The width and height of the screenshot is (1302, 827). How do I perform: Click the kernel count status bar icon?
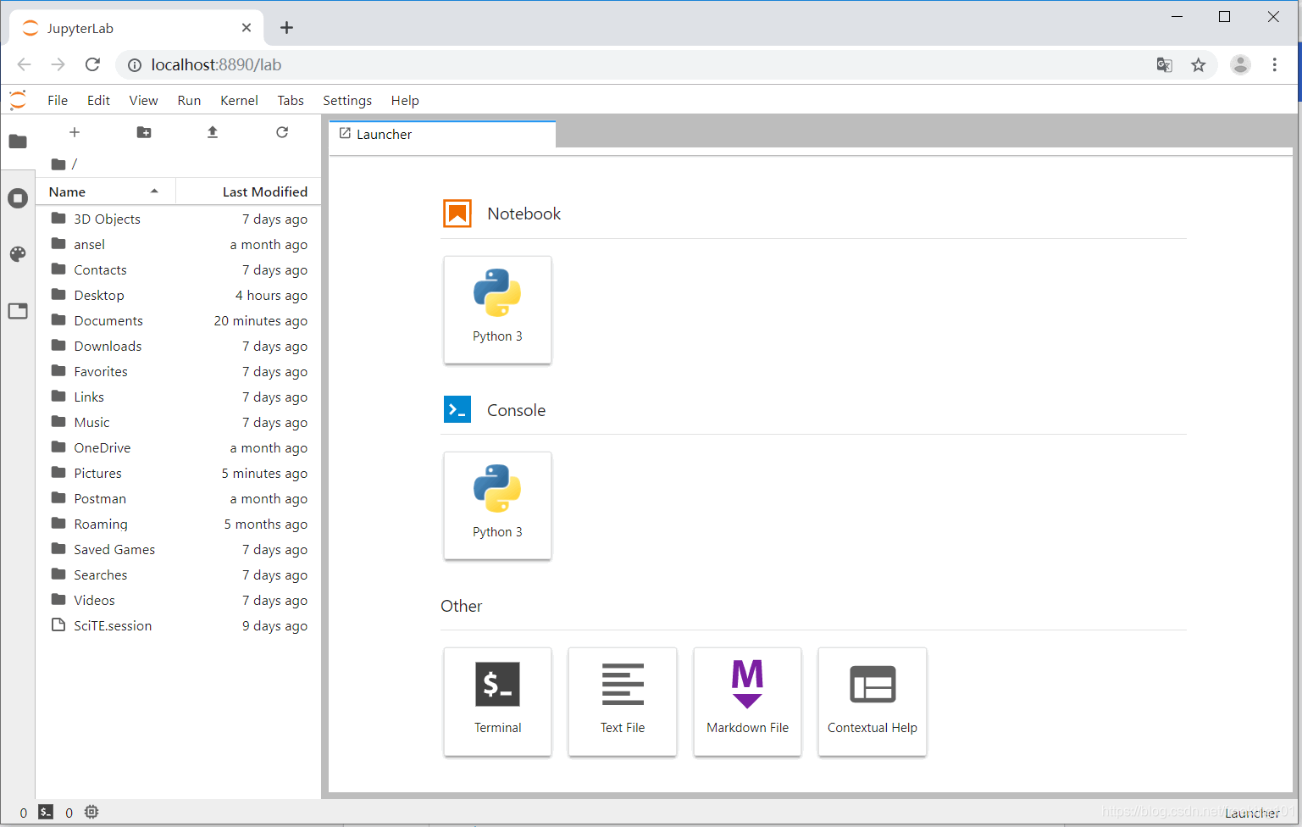91,812
